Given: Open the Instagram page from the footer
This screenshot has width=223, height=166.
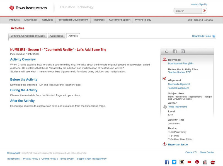Looking at the screenshot, I should click(x=182, y=162).
